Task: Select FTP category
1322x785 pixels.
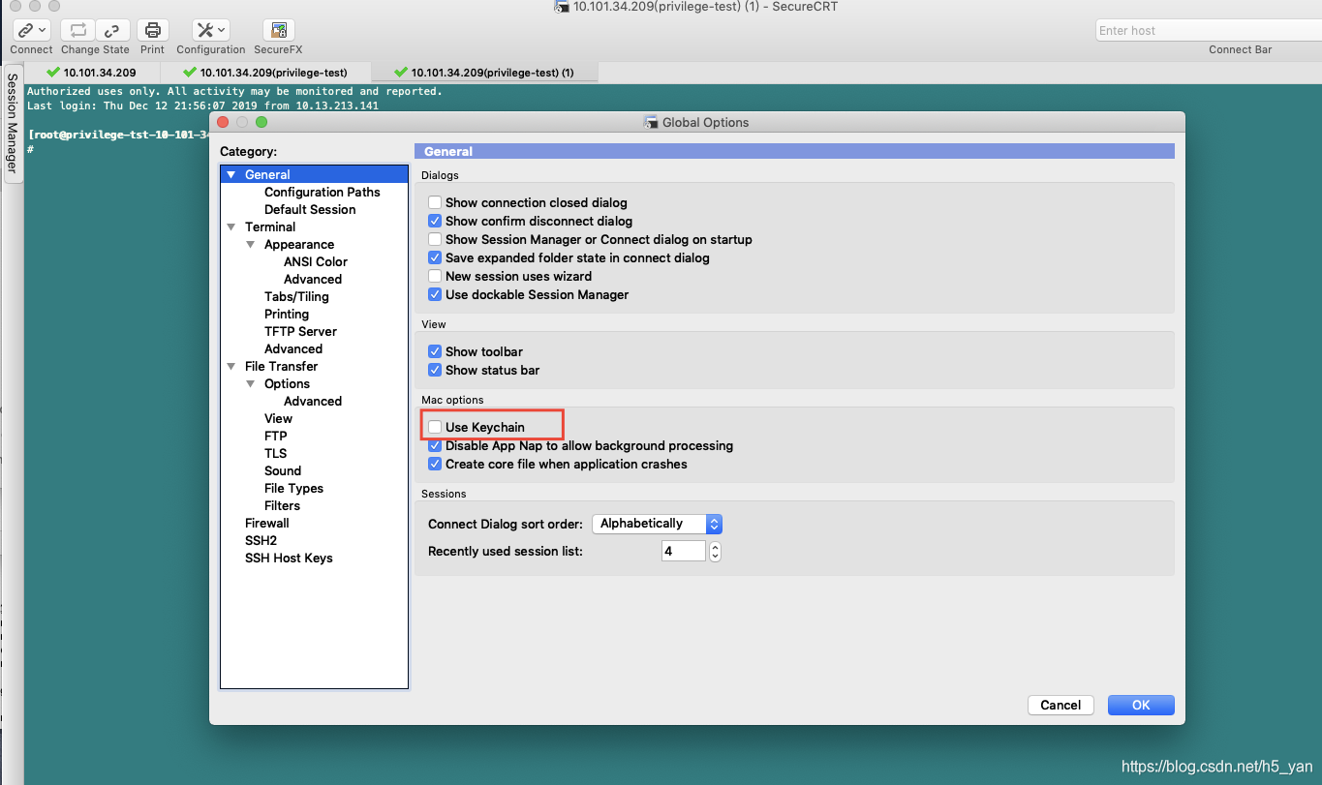Action: coord(276,436)
